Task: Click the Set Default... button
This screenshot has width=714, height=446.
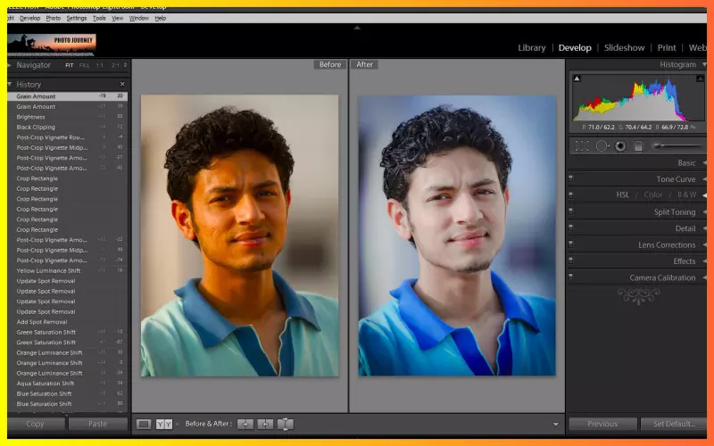Action: pos(674,424)
